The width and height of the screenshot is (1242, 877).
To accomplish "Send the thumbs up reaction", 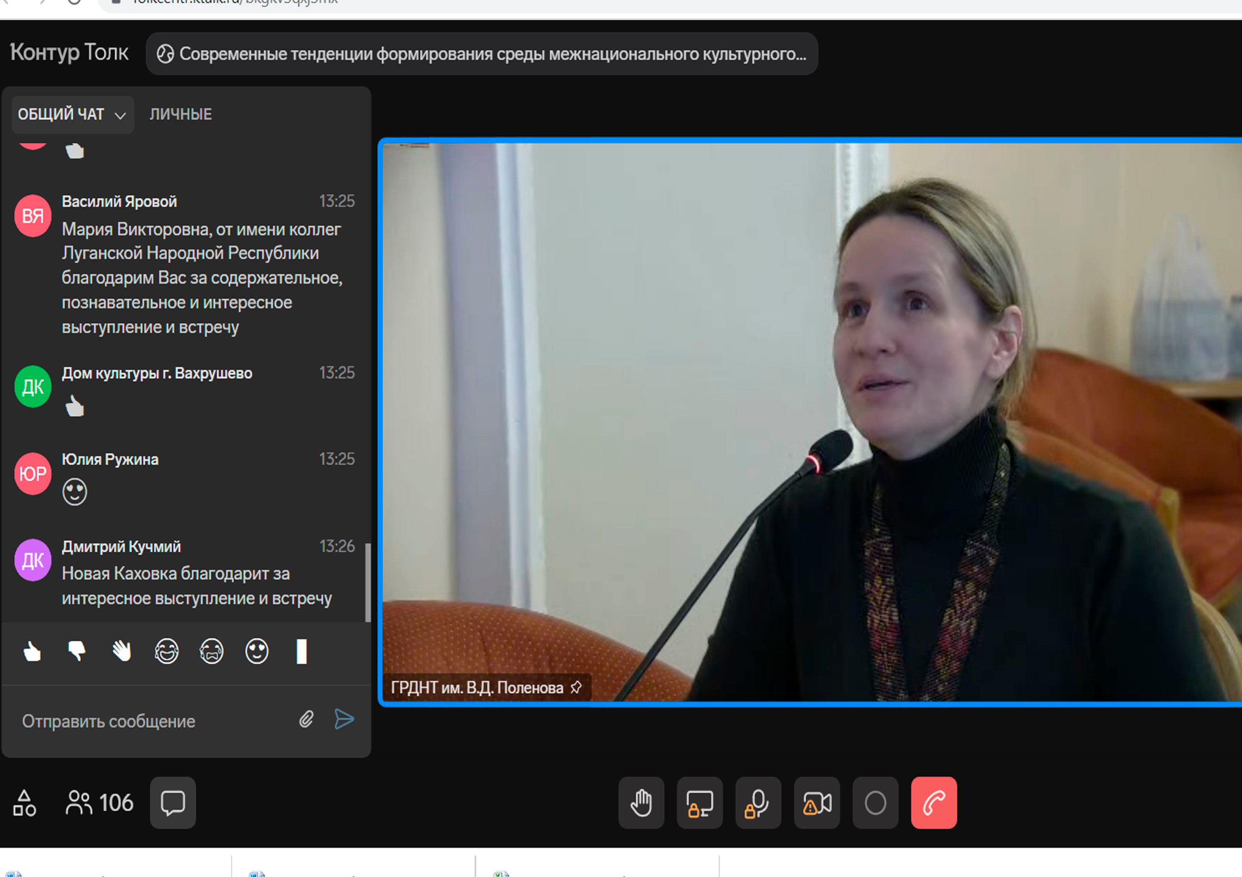I will (x=32, y=652).
